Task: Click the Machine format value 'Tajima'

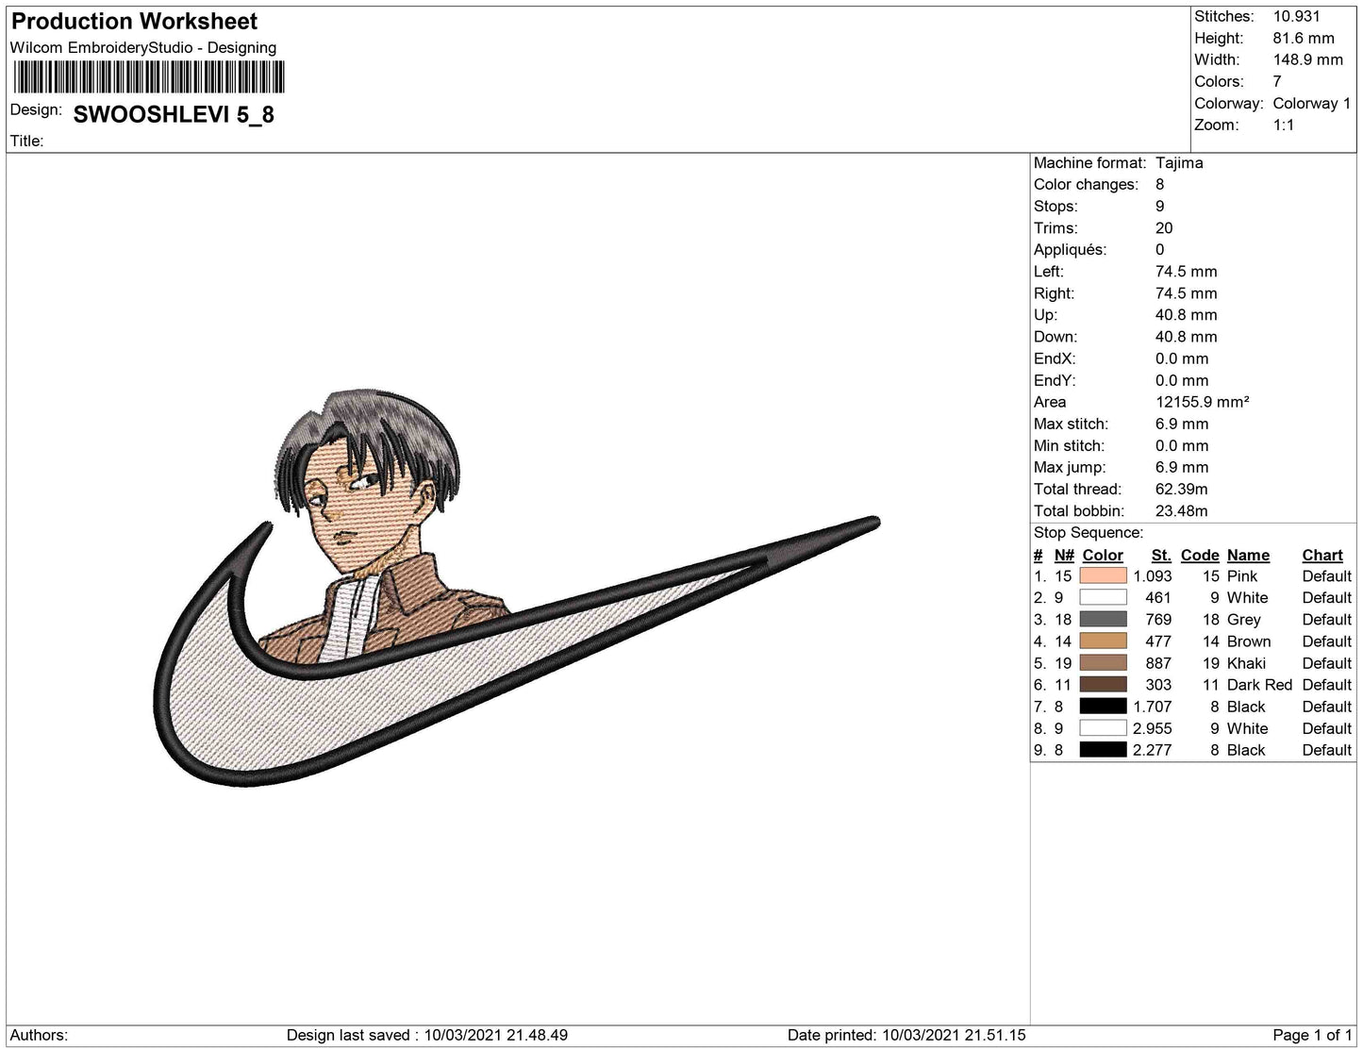Action: (x=1179, y=163)
